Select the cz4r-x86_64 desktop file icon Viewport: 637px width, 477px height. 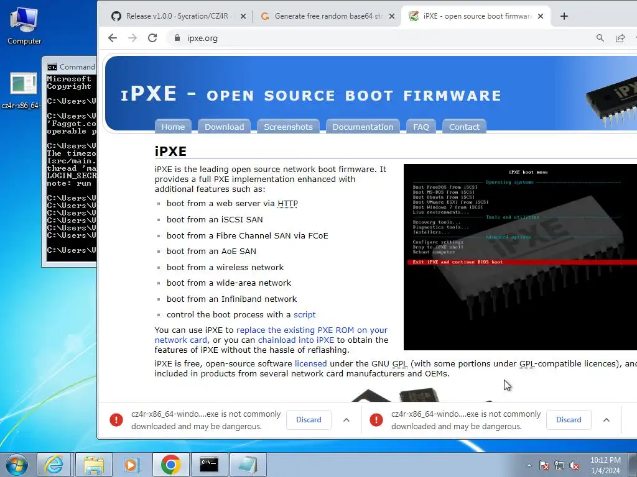pyautogui.click(x=21, y=91)
